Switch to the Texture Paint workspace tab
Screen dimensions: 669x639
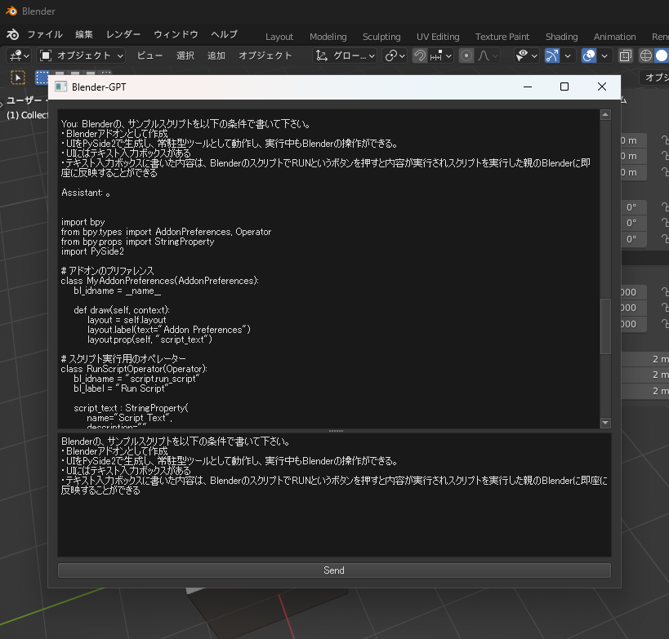[502, 37]
